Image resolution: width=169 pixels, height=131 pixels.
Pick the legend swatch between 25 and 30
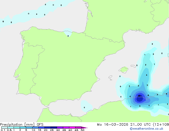(54, 128)
